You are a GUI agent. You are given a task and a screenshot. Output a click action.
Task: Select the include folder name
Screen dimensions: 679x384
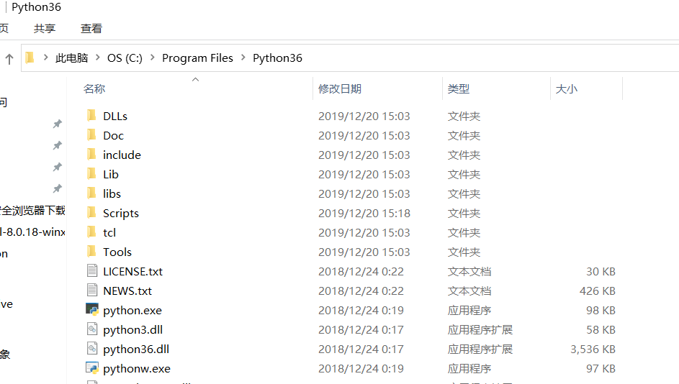122,155
